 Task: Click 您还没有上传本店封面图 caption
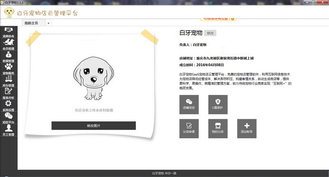[x=94, y=110]
